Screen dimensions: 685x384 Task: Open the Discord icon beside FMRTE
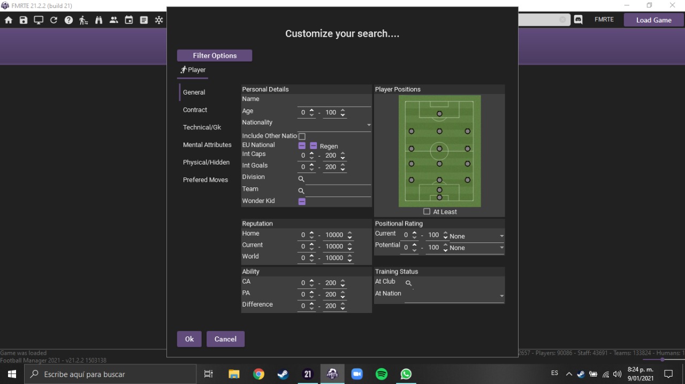(x=578, y=20)
